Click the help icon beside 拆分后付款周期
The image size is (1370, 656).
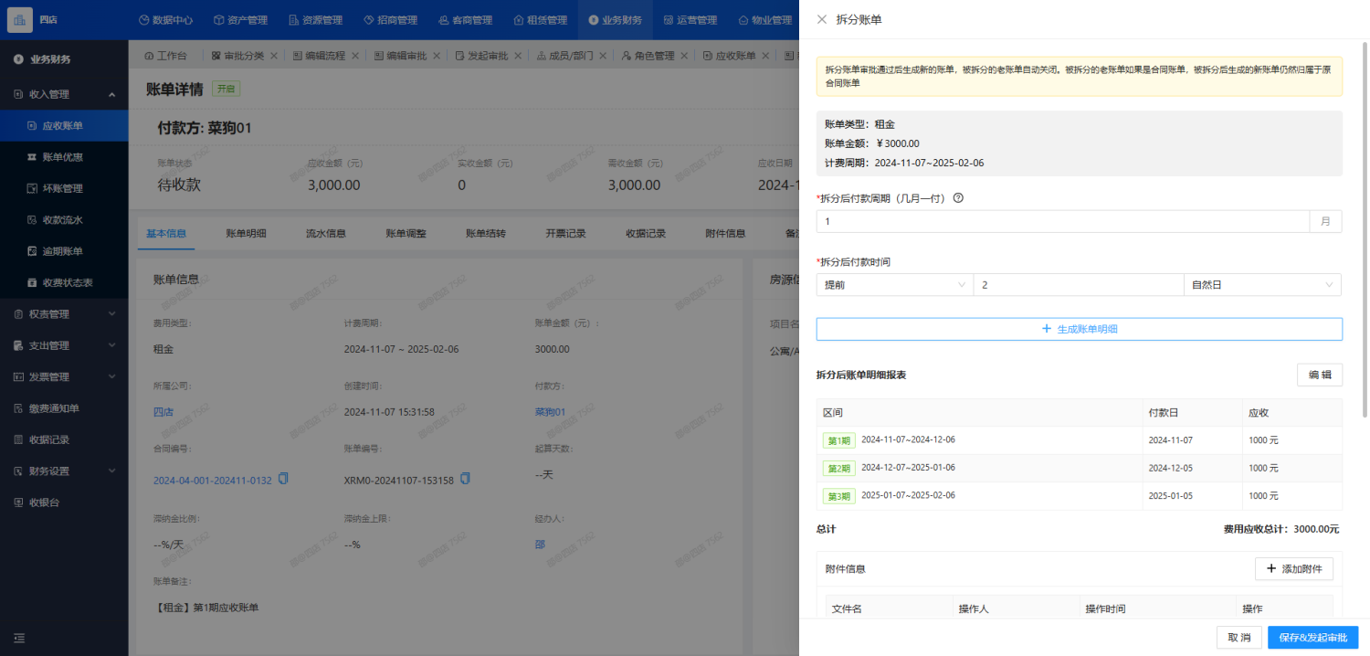[958, 197]
